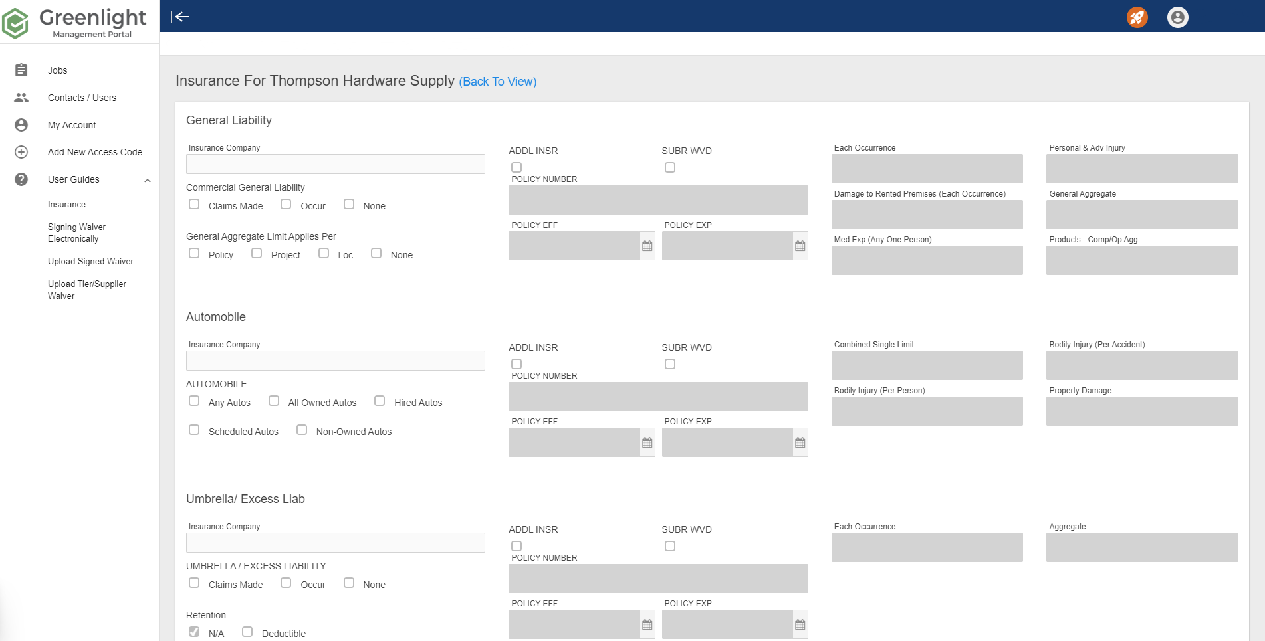Click the General Aggregate field
1265x641 pixels.
(1142, 215)
